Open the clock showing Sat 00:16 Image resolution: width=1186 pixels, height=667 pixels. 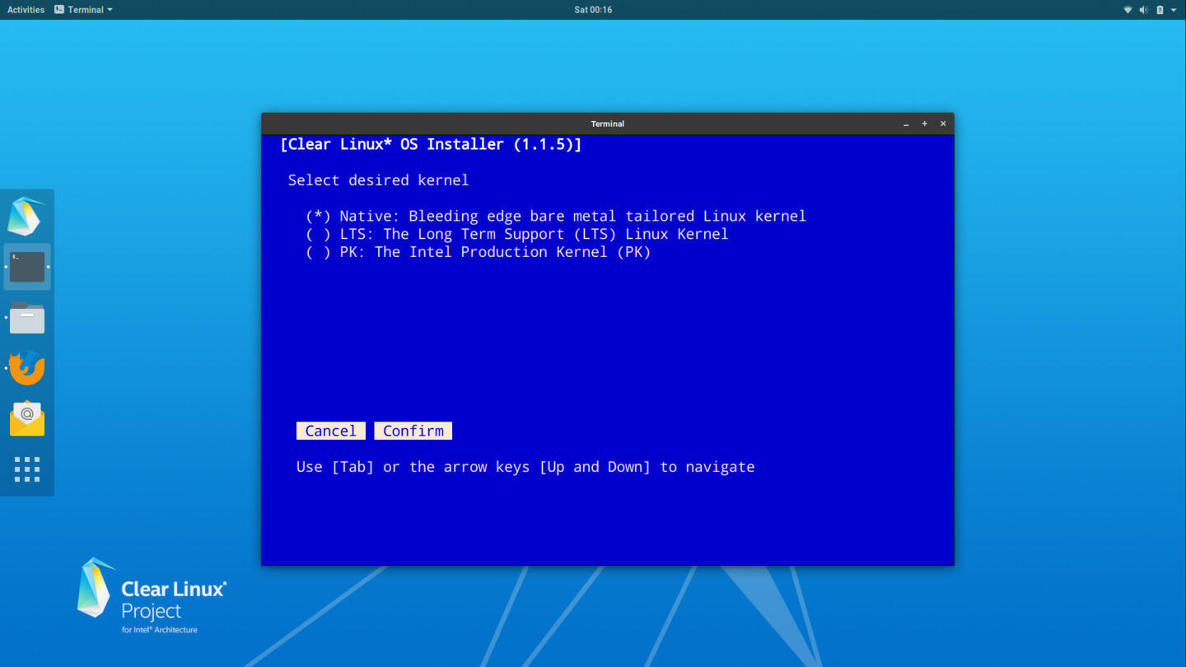pyautogui.click(x=593, y=10)
